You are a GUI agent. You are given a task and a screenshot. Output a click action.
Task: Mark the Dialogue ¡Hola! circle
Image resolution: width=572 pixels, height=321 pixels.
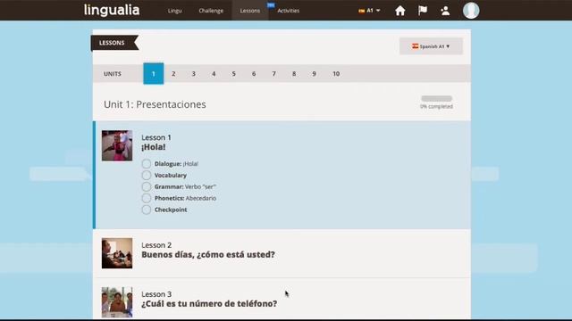click(147, 164)
